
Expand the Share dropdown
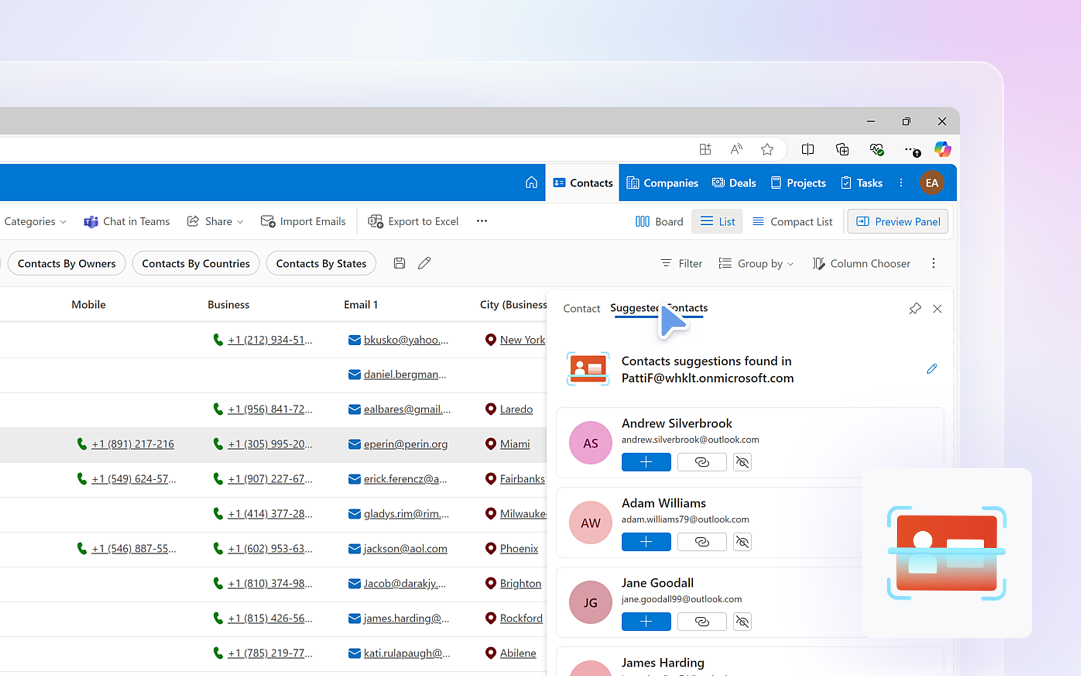pyautogui.click(x=215, y=221)
